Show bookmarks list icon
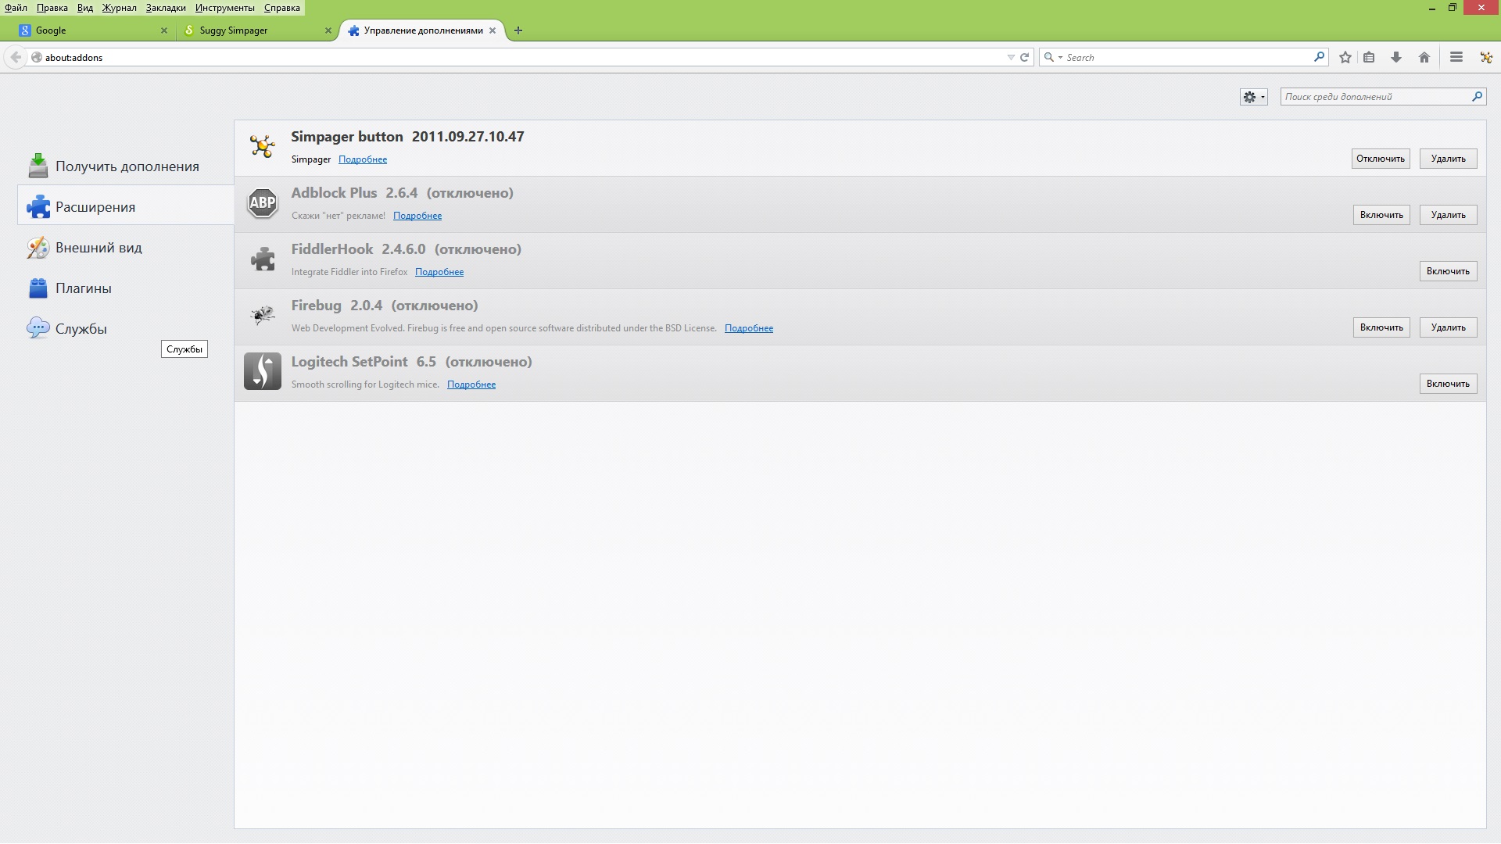Viewport: 1501px width, 844px height. (x=1369, y=57)
